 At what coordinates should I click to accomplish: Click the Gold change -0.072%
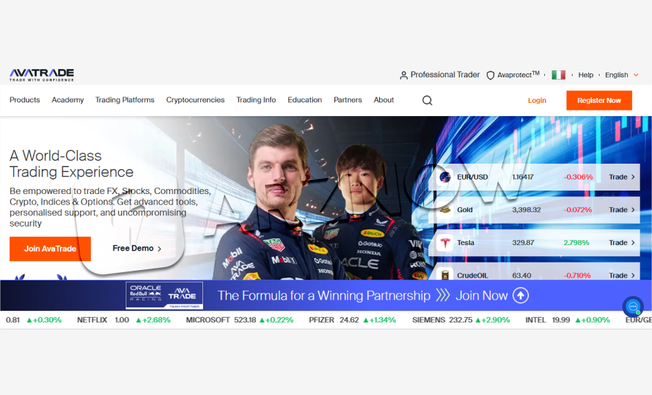[x=577, y=210]
